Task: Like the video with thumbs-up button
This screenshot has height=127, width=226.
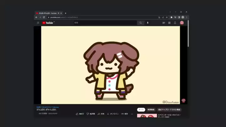Action: (x=80, y=114)
